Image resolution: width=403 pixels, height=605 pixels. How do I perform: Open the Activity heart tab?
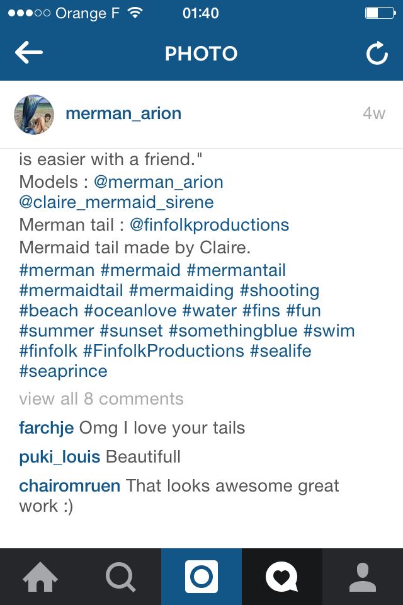tap(281, 577)
